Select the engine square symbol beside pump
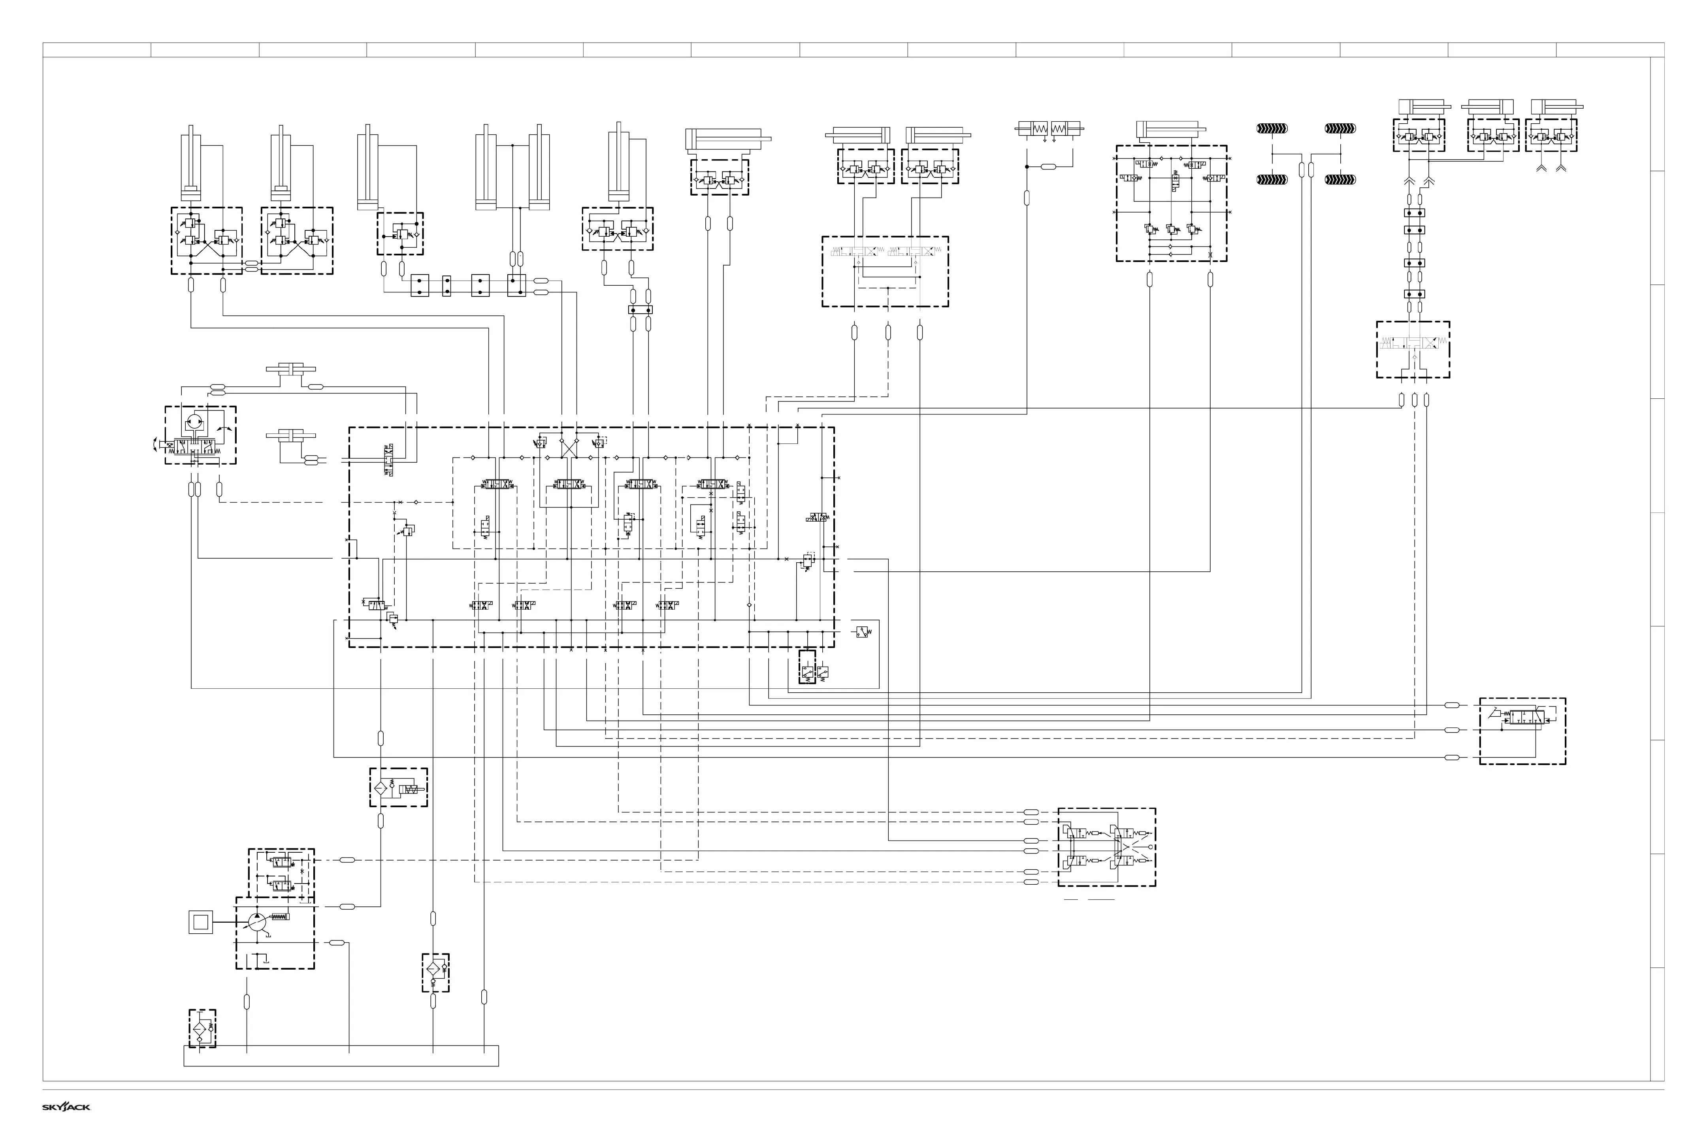 (x=201, y=922)
